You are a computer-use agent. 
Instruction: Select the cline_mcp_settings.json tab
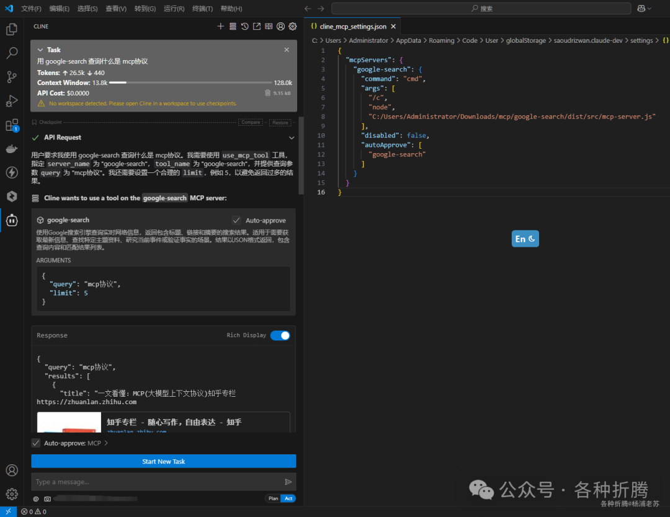[x=352, y=27]
